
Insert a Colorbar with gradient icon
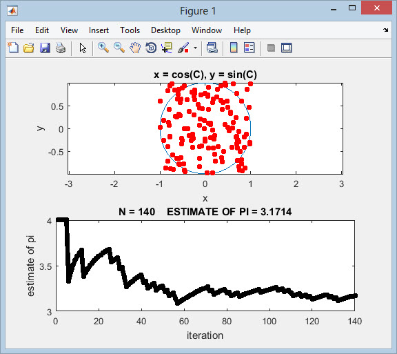(x=234, y=48)
